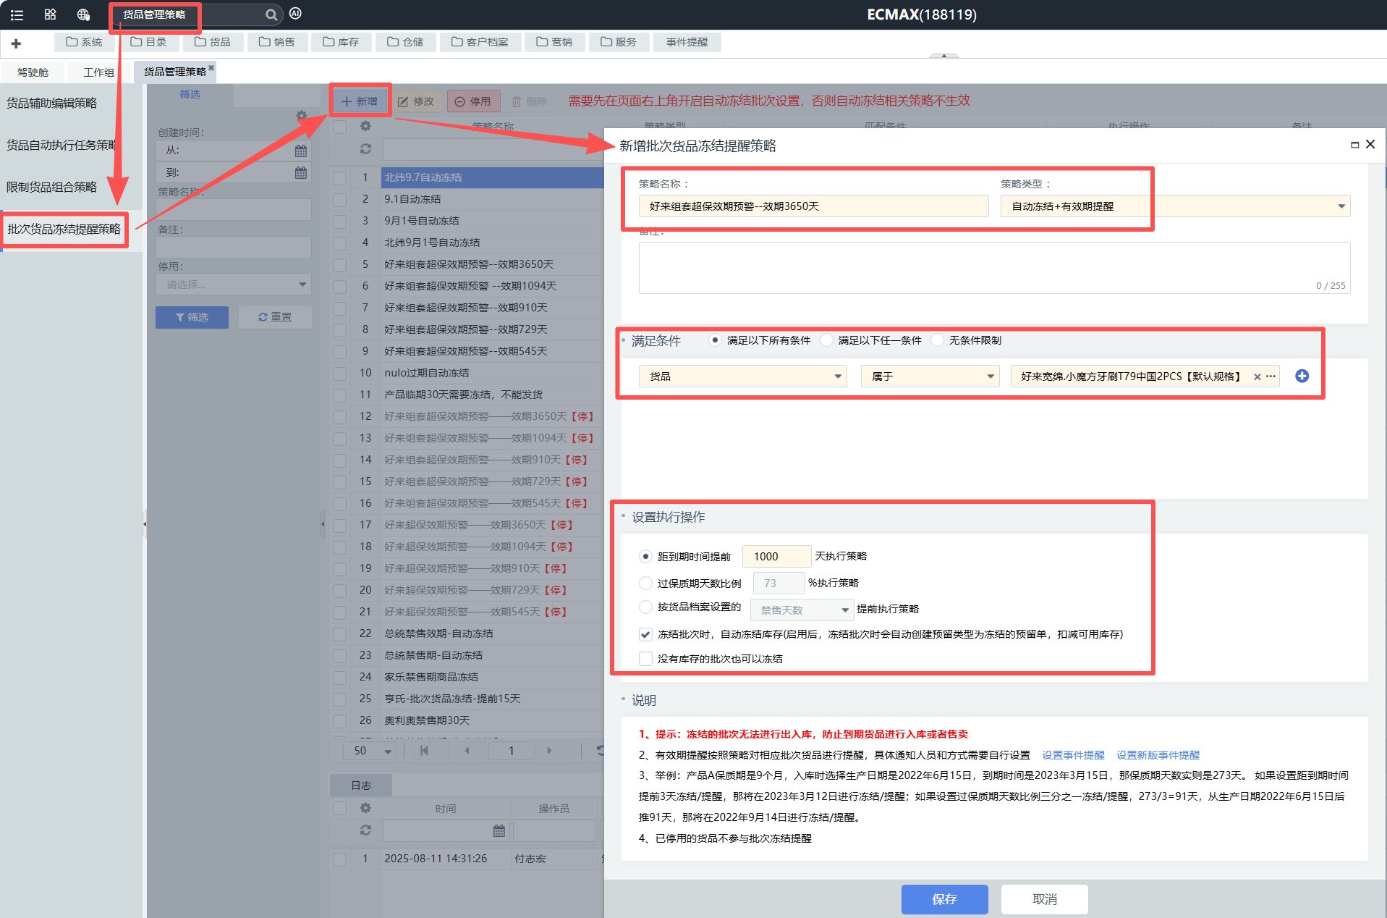The width and height of the screenshot is (1387, 918).
Task: Click 策略名称 input in dialog
Action: click(x=813, y=206)
